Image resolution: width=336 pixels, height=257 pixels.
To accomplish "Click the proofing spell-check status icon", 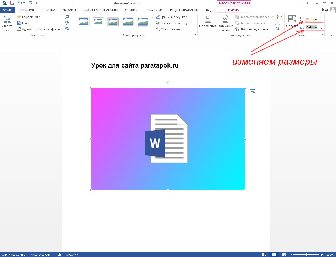I will 60,254.
